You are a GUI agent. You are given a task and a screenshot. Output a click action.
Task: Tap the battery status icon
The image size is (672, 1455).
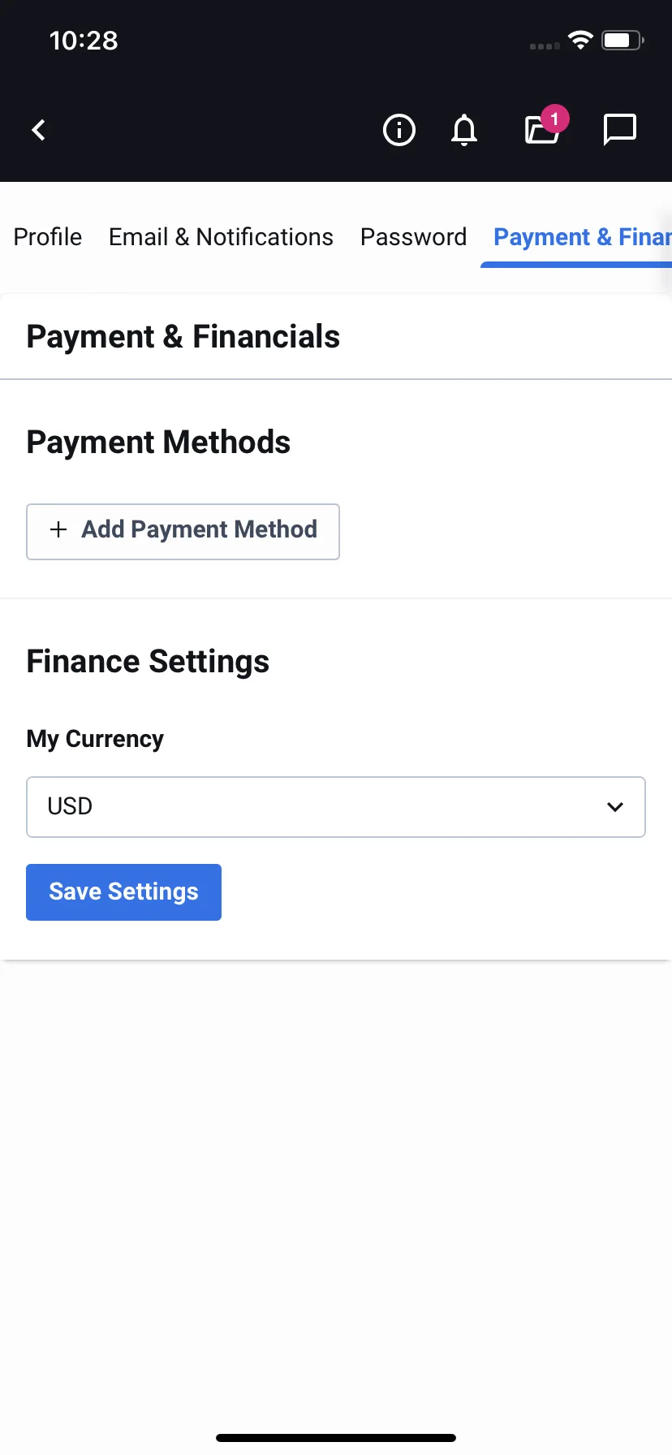(622, 40)
